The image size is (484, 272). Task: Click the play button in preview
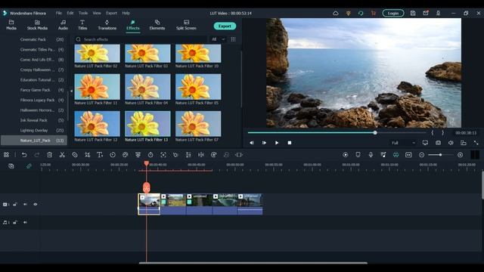tap(277, 143)
